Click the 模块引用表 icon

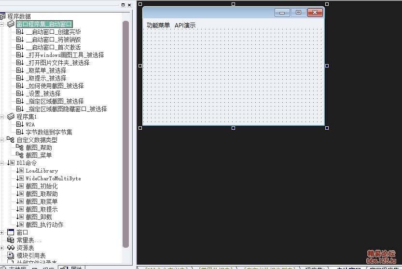coord(11,256)
